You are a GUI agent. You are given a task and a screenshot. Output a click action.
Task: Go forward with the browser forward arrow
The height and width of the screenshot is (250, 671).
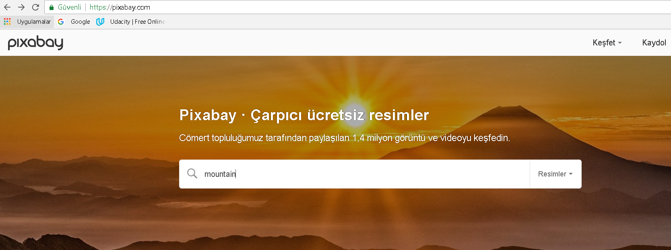point(21,7)
